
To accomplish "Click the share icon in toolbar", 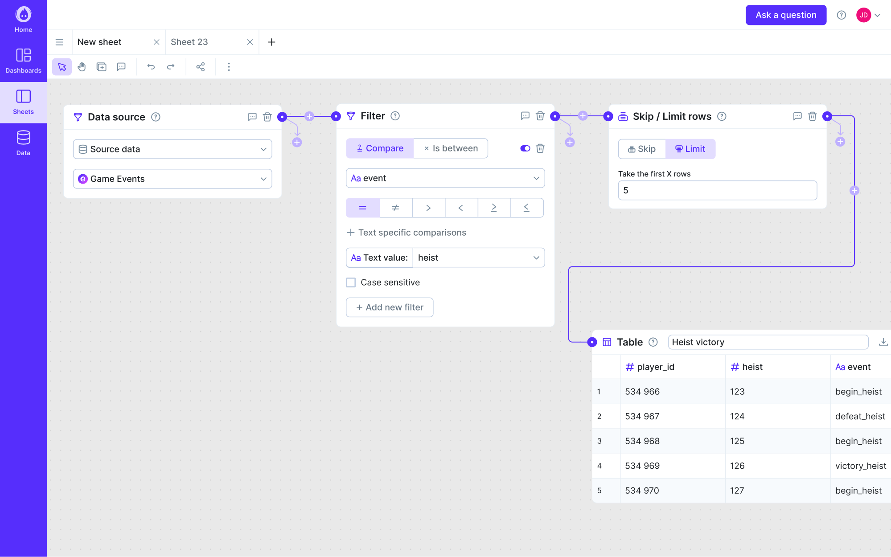I will [x=201, y=67].
